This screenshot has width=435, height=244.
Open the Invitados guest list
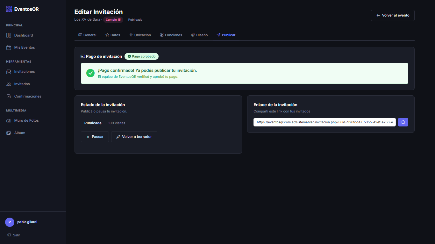22,84
